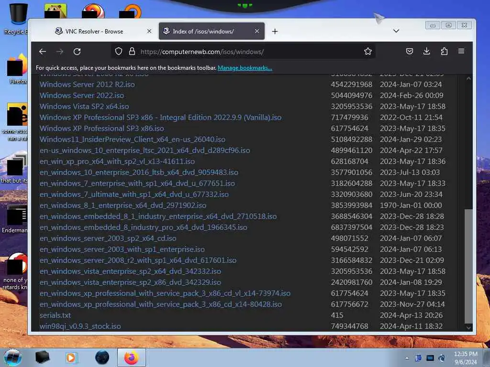
Task: Go back to the previous page
Action: tap(43, 52)
